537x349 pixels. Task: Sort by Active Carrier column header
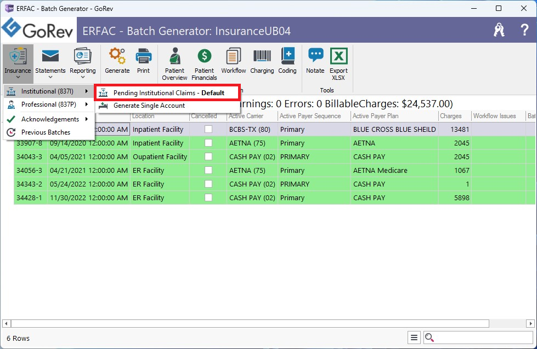(252, 116)
